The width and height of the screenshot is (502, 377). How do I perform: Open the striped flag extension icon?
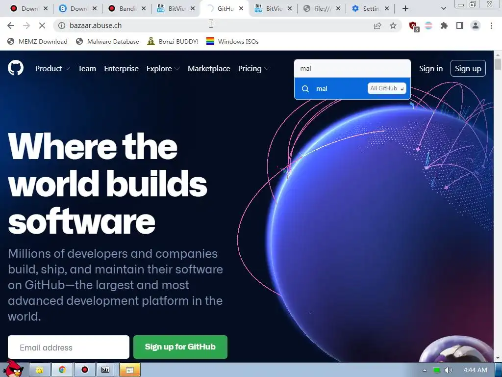click(x=428, y=26)
